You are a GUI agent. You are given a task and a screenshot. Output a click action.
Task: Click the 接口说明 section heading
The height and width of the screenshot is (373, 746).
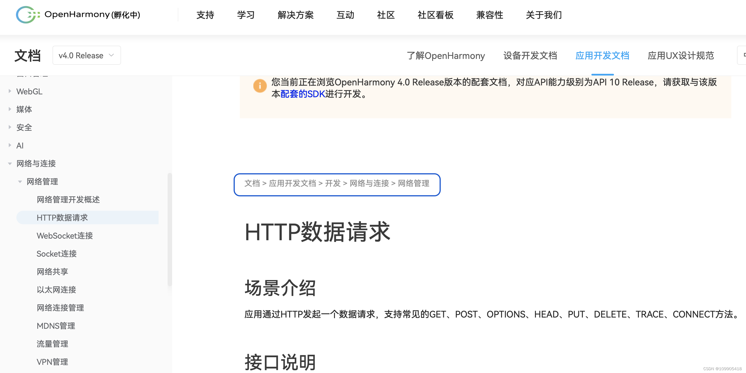tap(280, 362)
